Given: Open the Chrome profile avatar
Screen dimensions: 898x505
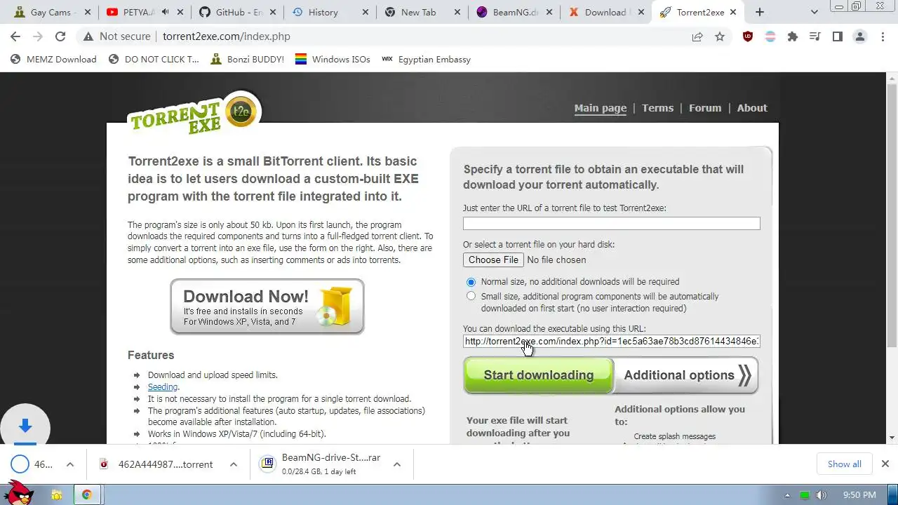Looking at the screenshot, I should (x=860, y=36).
